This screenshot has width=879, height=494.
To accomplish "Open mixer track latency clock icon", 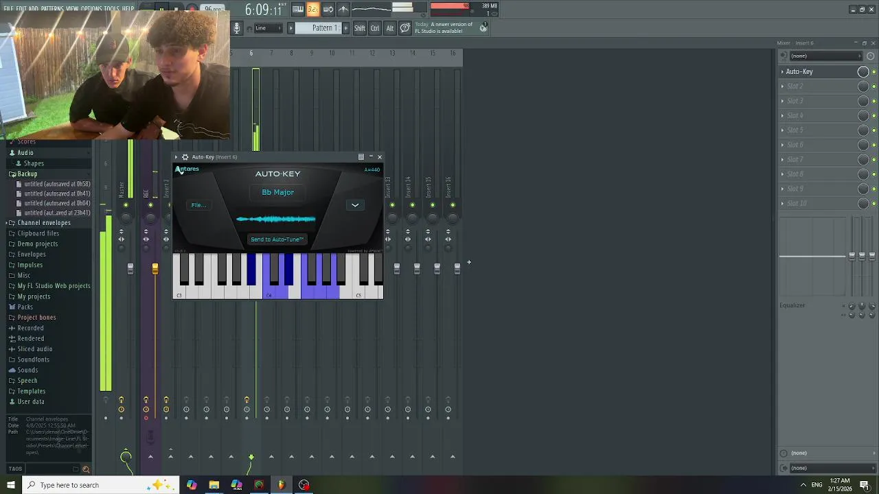I will pyautogui.click(x=871, y=56).
